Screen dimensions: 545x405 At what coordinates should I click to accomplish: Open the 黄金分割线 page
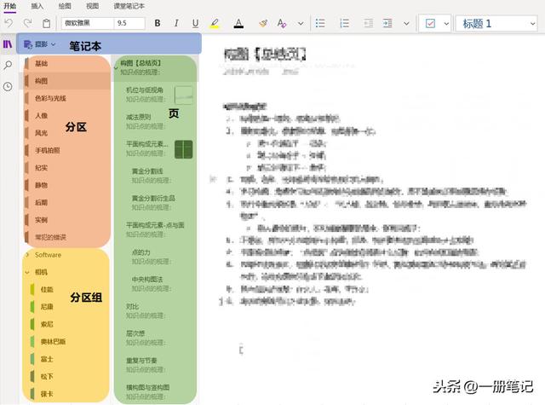[155, 176]
